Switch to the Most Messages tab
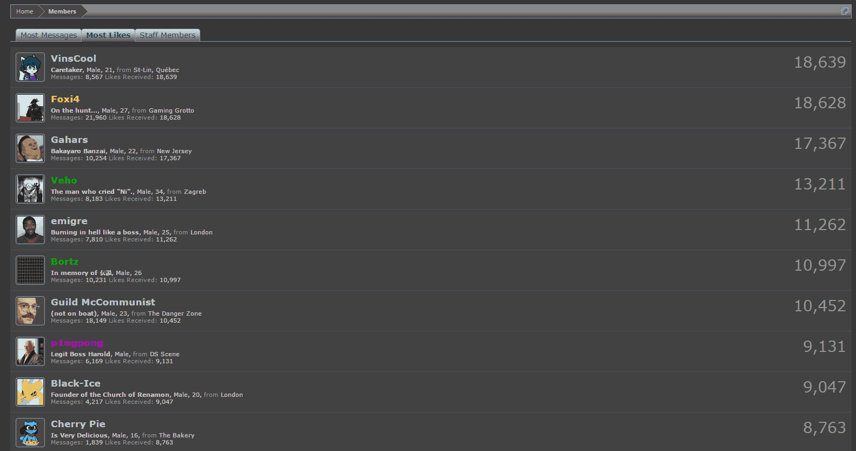This screenshot has height=451, width=856. [x=49, y=35]
